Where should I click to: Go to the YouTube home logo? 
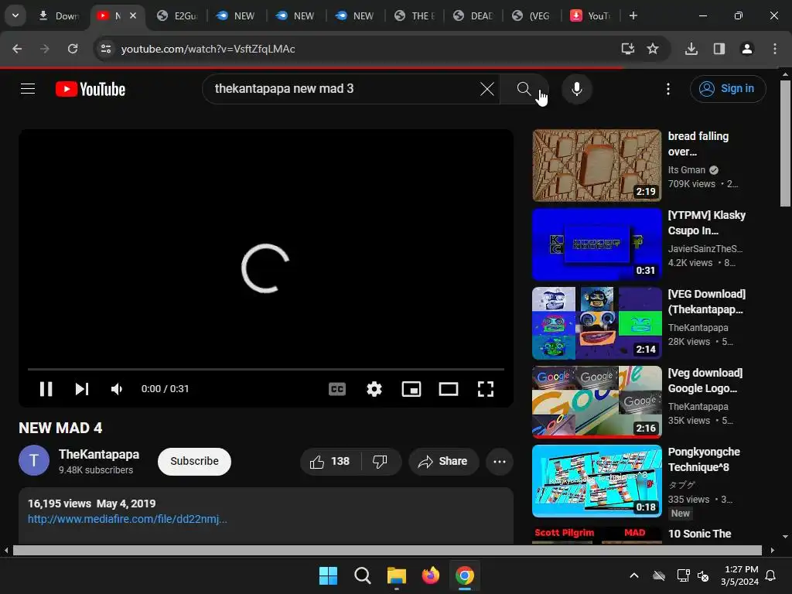coord(90,89)
